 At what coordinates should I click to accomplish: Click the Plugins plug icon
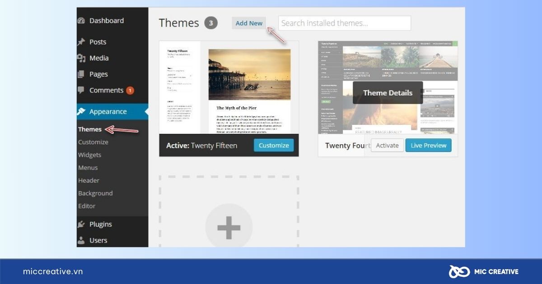(81, 224)
